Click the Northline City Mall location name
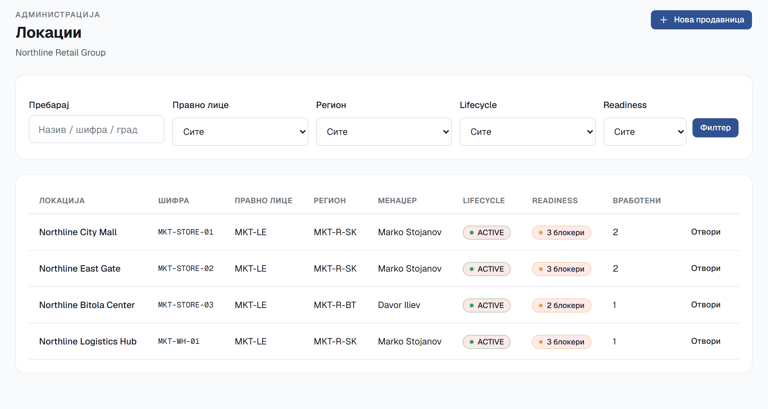The height and width of the screenshot is (409, 768). (78, 232)
